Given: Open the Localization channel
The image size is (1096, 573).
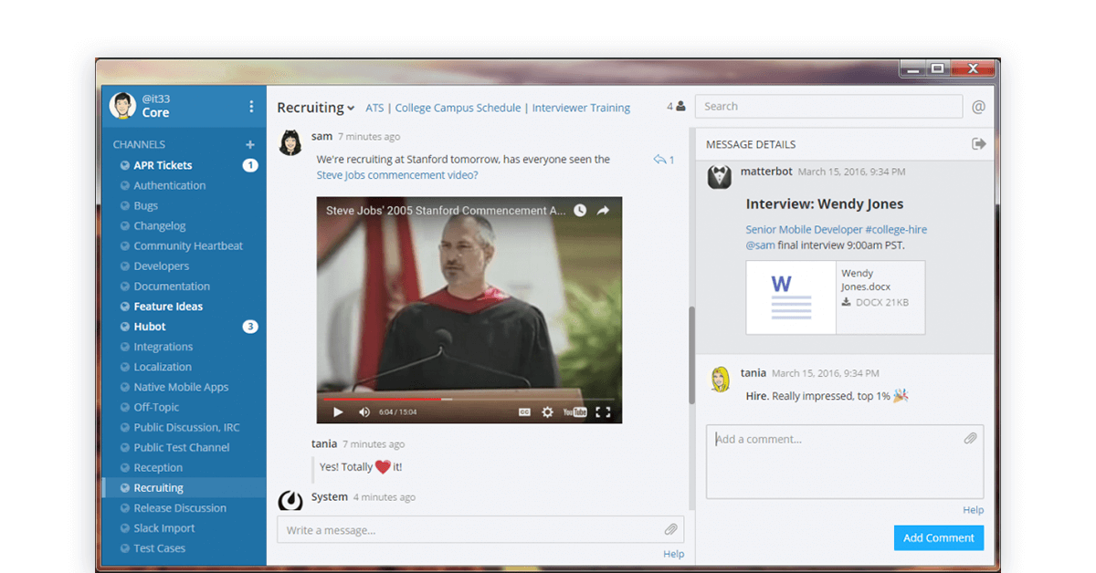Looking at the screenshot, I should [x=163, y=367].
